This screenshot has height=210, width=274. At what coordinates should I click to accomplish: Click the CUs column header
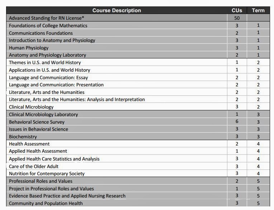(237, 10)
